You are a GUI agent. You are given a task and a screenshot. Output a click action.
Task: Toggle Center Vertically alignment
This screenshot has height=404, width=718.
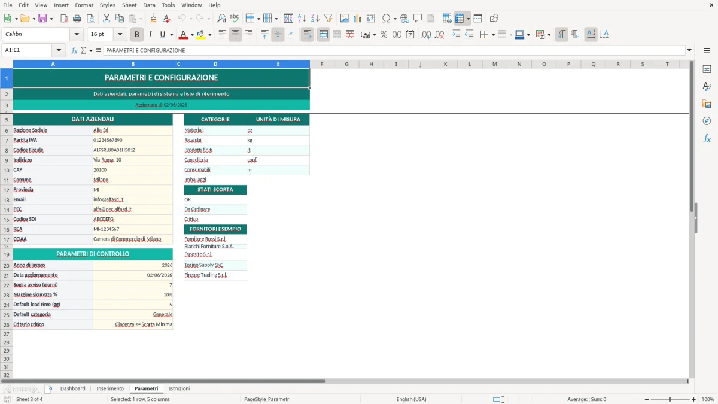(278, 35)
